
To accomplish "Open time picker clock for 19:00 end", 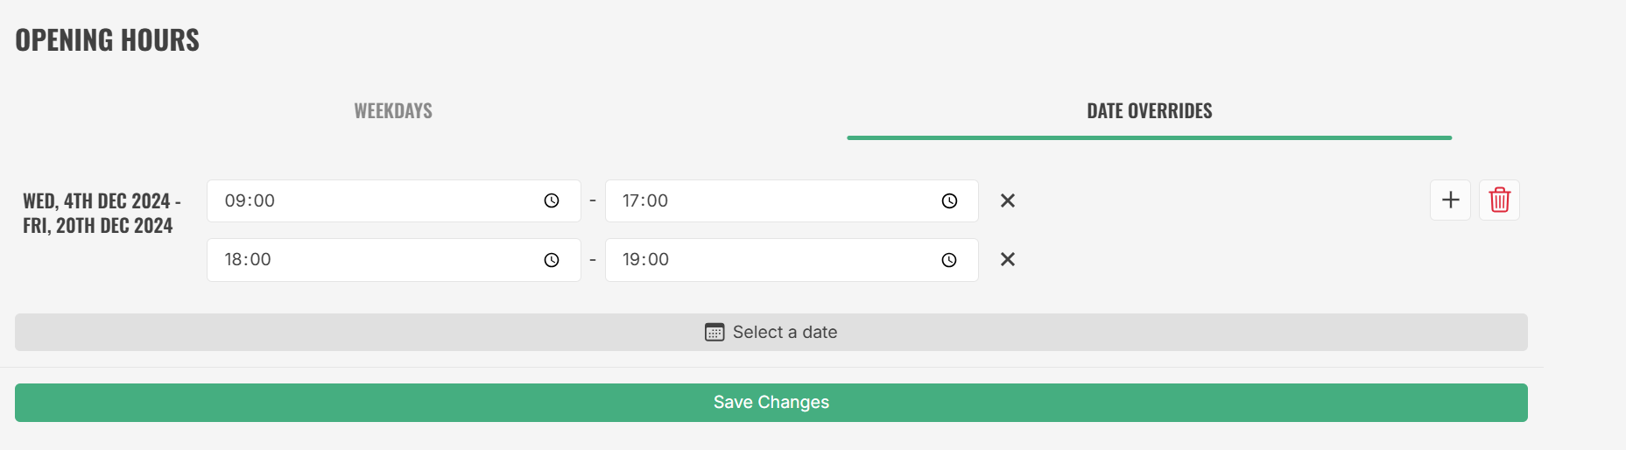I will coord(949,260).
